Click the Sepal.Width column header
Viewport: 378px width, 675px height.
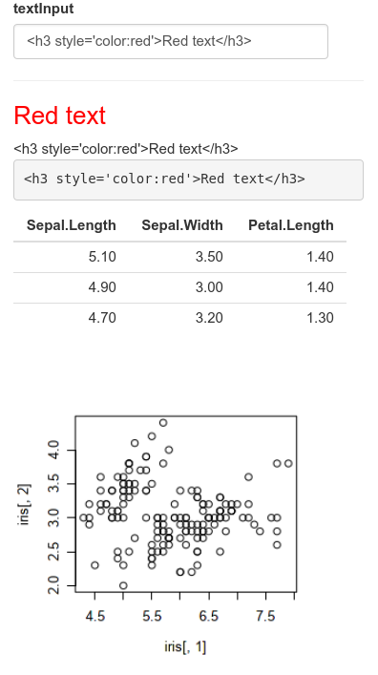coord(182,225)
